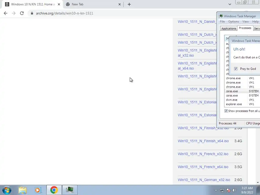Click the Chrome favicon on New Tab
260x195 pixels.
coord(68,4)
